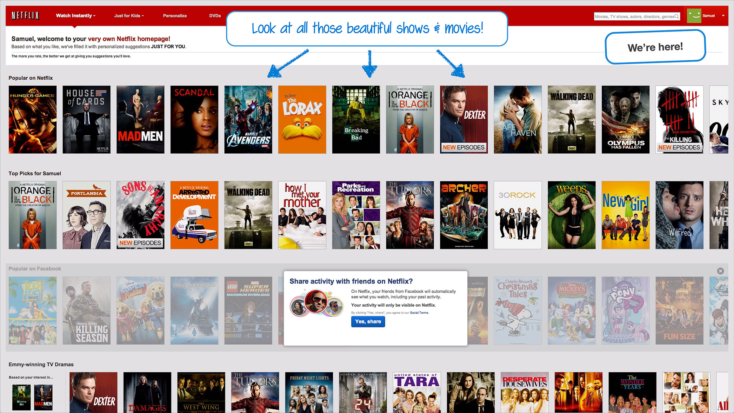The width and height of the screenshot is (734, 413).
Task: Click the search magnifier icon
Action: 677,16
